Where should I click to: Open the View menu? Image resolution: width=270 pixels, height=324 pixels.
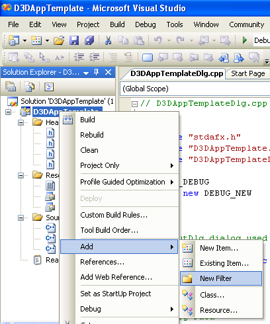[x=59, y=24]
